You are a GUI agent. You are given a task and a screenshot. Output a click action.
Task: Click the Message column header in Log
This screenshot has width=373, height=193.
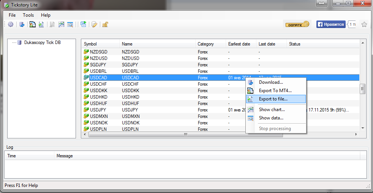(x=207, y=156)
